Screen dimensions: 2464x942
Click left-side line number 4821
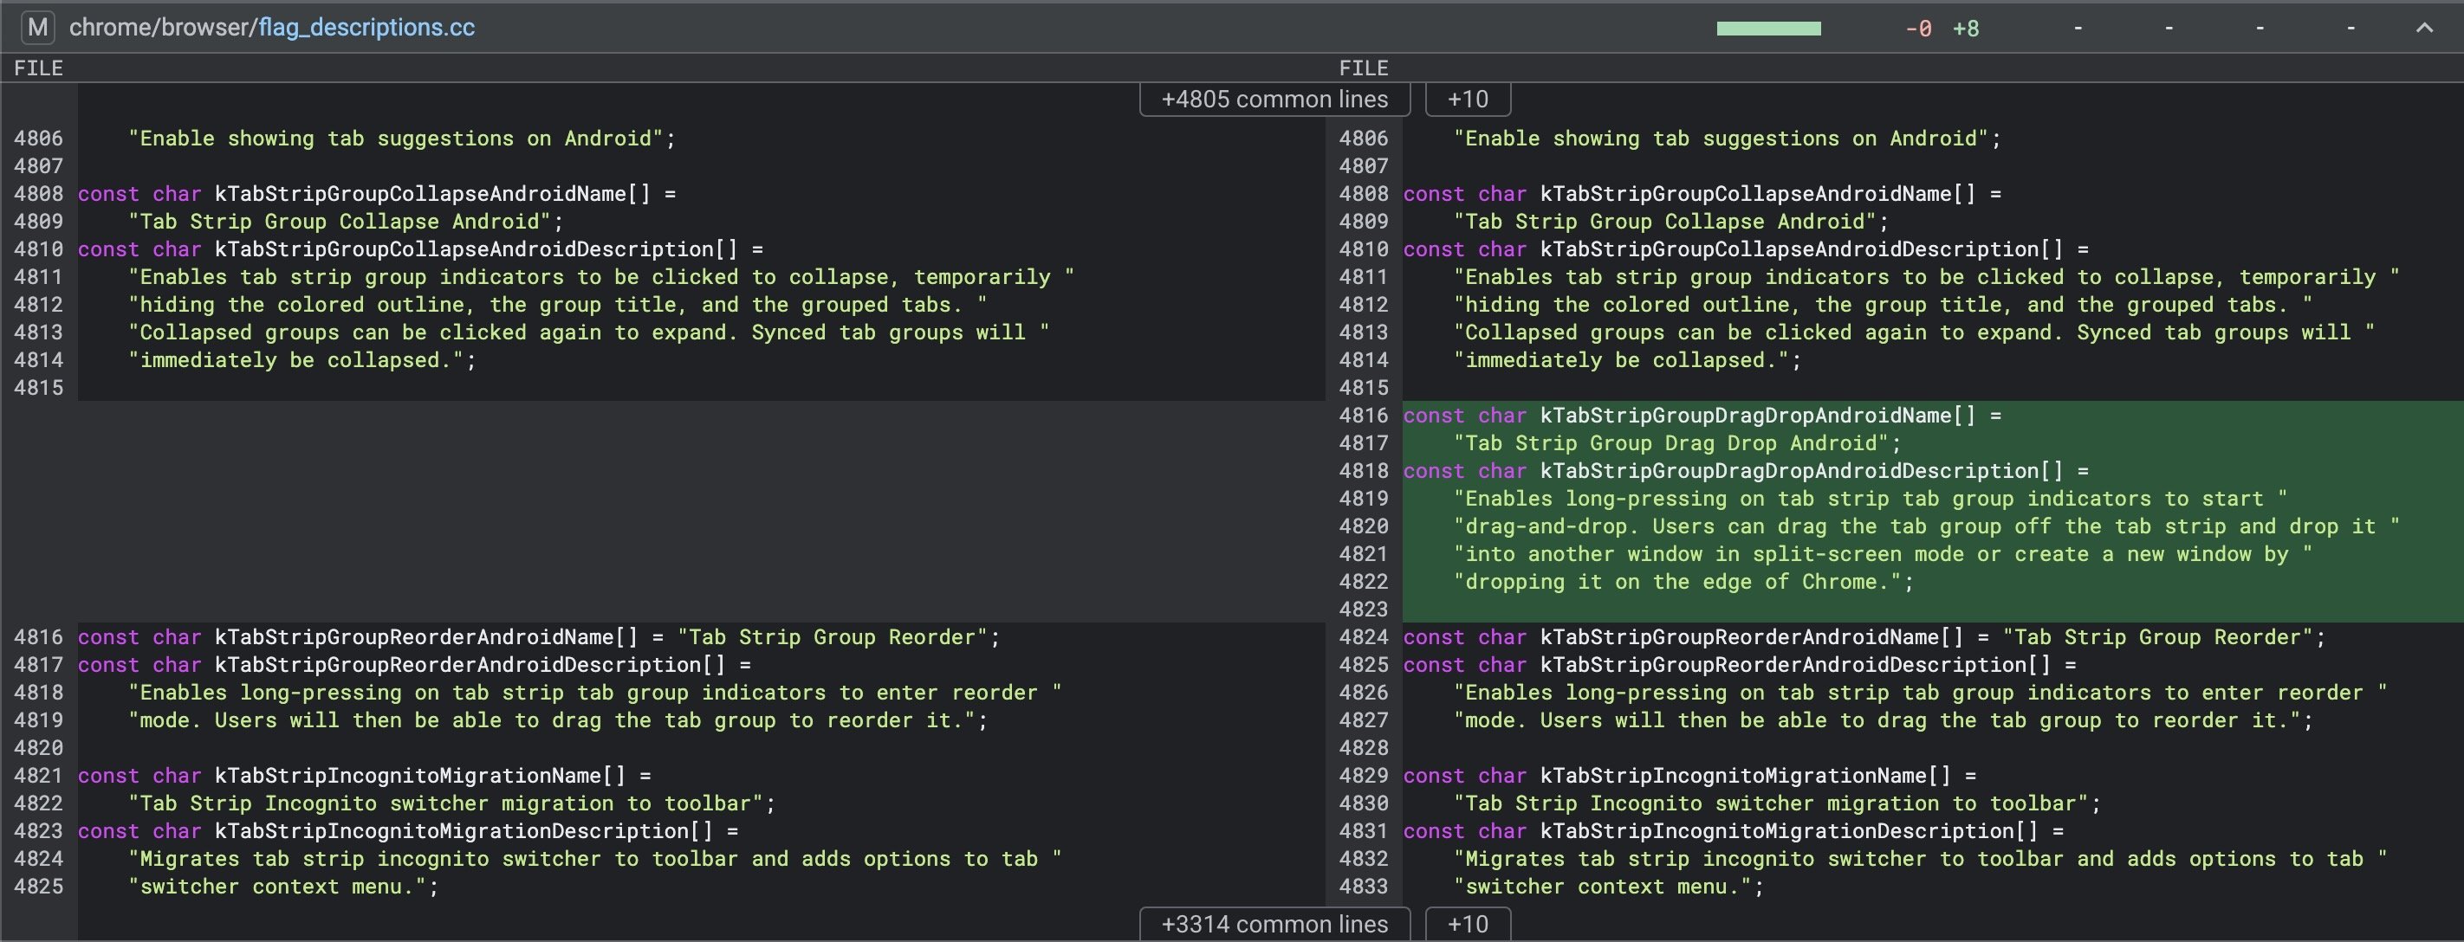tap(38, 776)
